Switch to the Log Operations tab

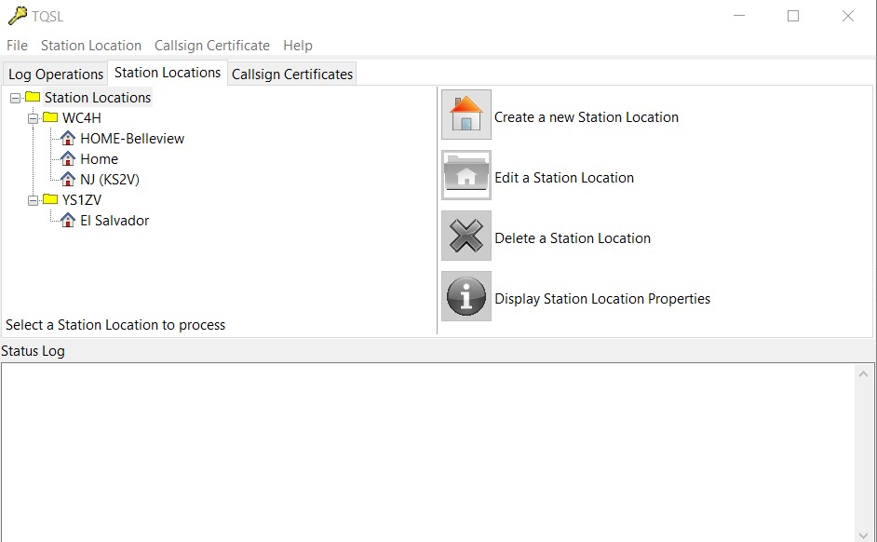click(56, 74)
